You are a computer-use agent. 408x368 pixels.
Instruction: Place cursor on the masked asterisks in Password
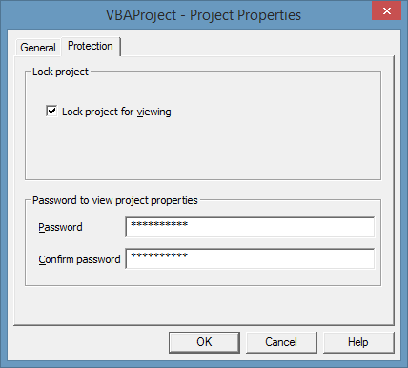pyautogui.click(x=159, y=224)
